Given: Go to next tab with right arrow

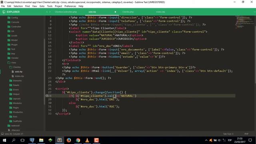Looking at the screenshot, I should pyautogui.click(x=50, y=12).
